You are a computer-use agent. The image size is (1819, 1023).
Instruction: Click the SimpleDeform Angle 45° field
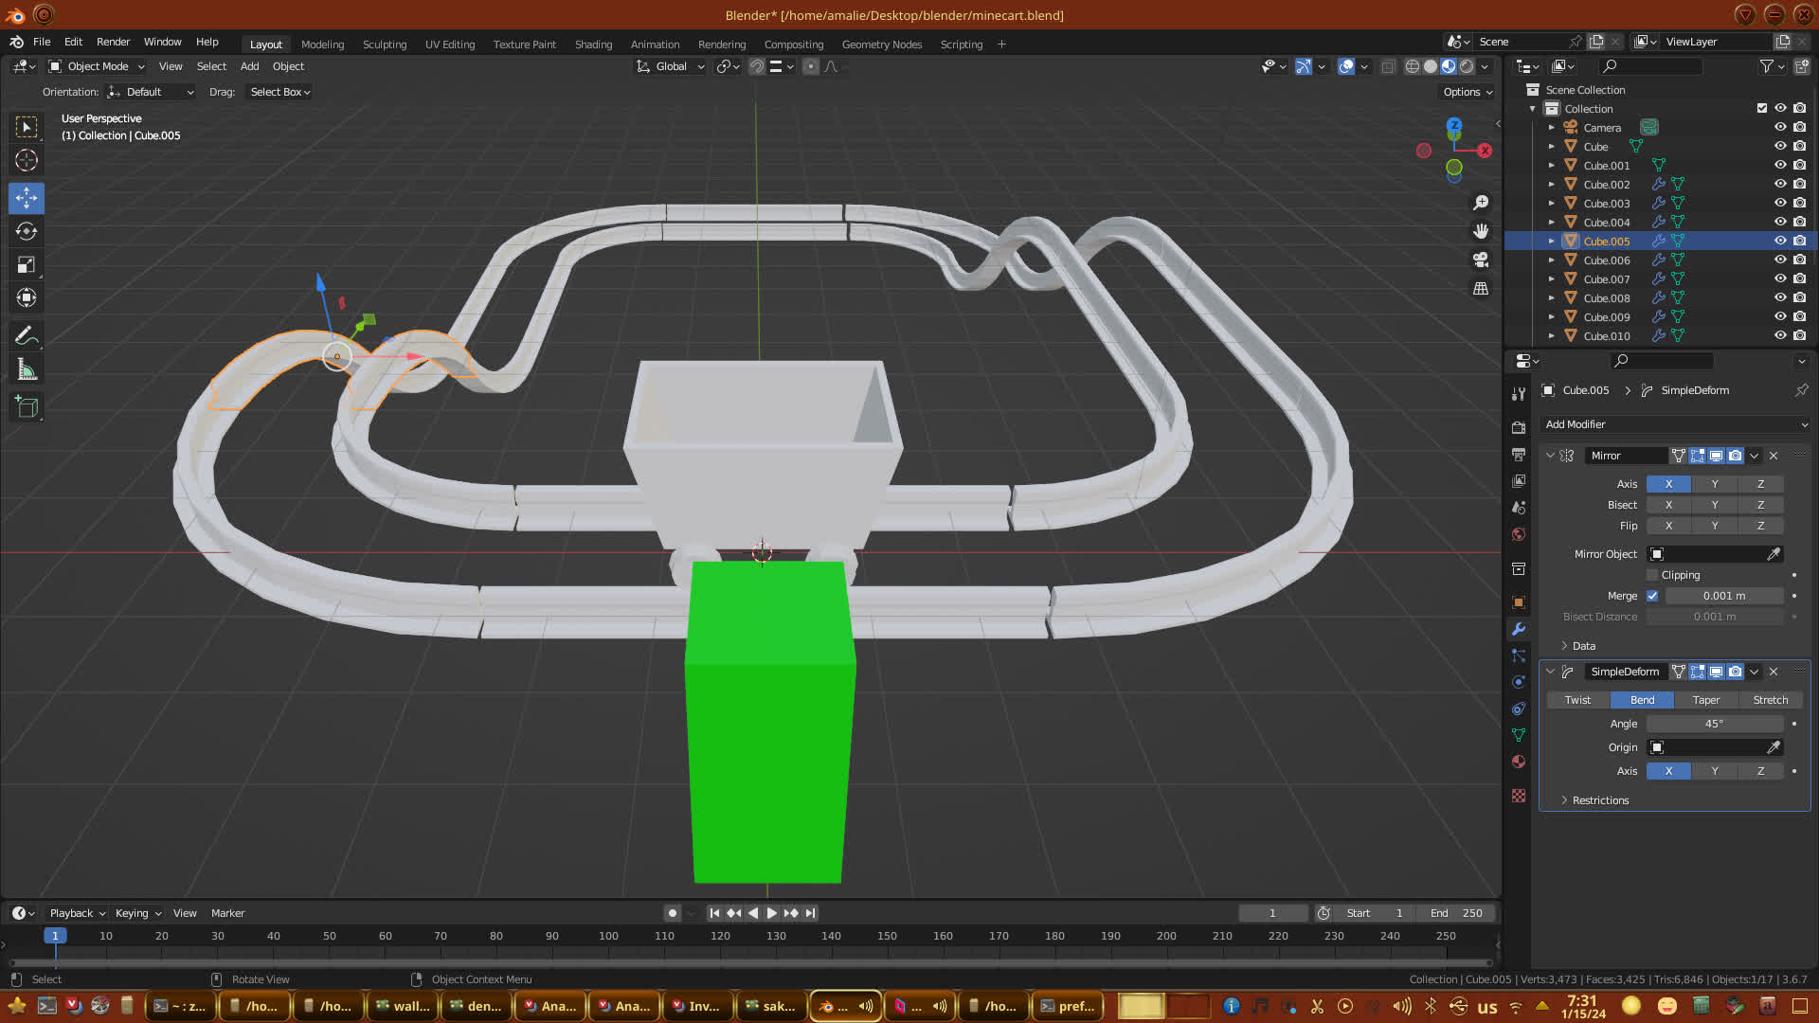coord(1714,724)
